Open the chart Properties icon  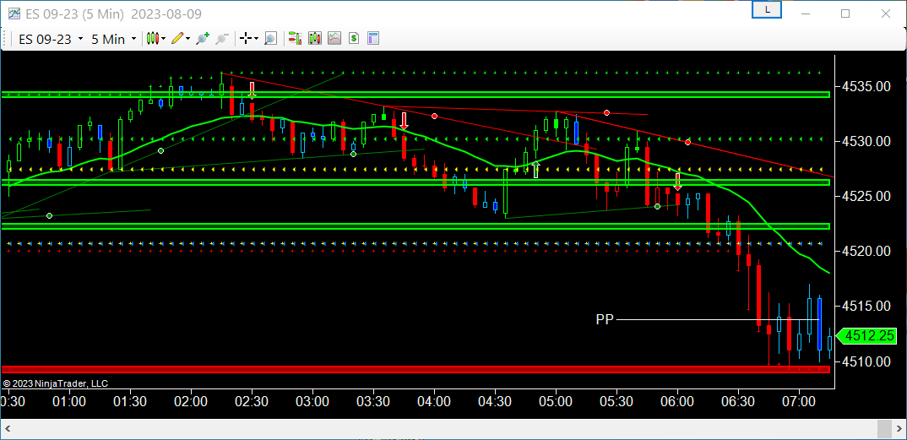tap(373, 39)
